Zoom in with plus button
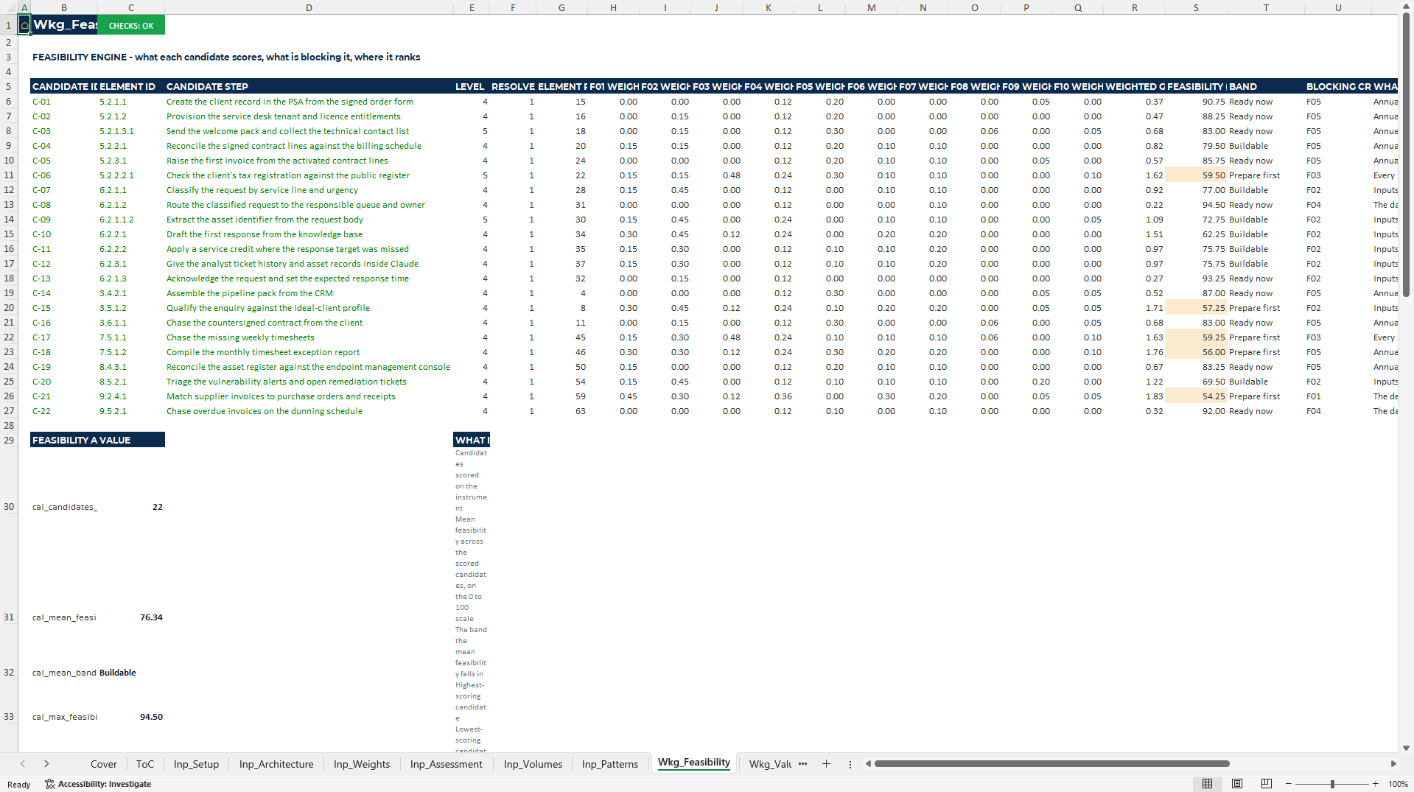 coord(1375,784)
